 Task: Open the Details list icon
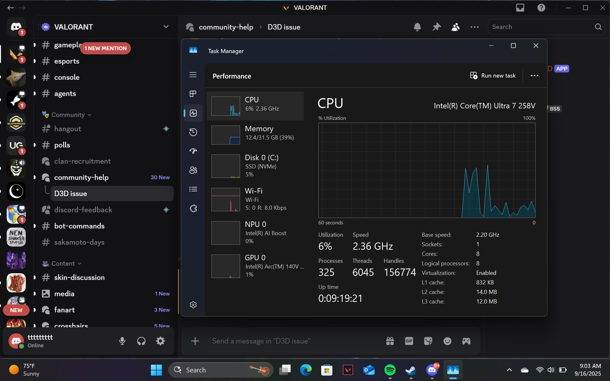tap(193, 189)
